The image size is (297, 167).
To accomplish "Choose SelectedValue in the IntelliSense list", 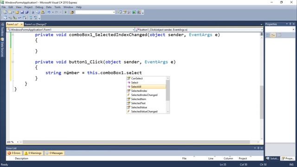I will click(x=146, y=108).
